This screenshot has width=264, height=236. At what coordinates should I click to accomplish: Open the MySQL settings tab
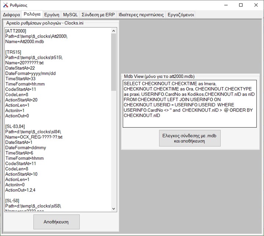70,15
